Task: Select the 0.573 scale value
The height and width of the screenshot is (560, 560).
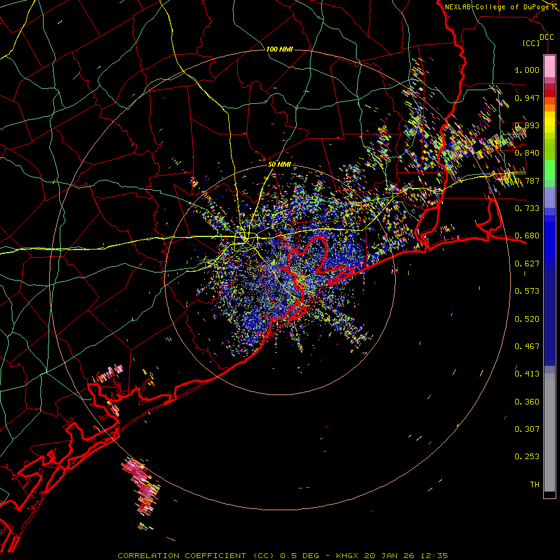Action: (x=527, y=291)
